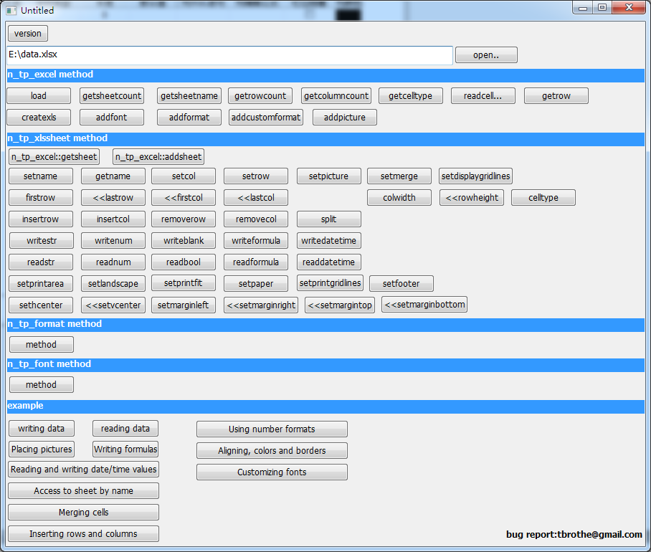Image resolution: width=651 pixels, height=552 pixels.
Task: Click n_tp_excel::addsheet
Action: coord(158,156)
